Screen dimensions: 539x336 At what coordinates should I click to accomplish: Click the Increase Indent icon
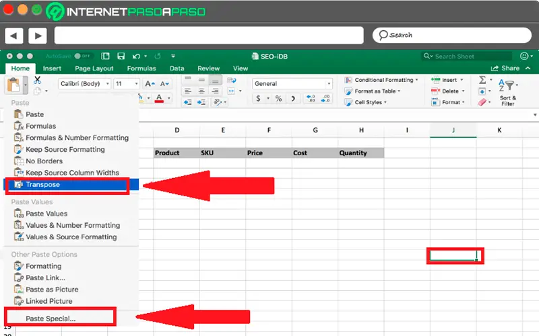201,102
